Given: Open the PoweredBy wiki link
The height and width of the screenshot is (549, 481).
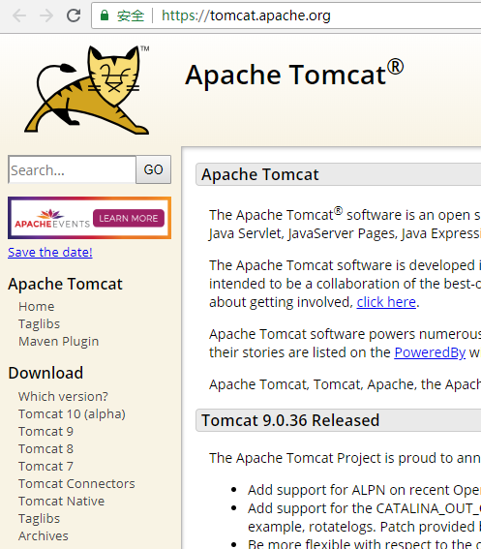Looking at the screenshot, I should 430,352.
